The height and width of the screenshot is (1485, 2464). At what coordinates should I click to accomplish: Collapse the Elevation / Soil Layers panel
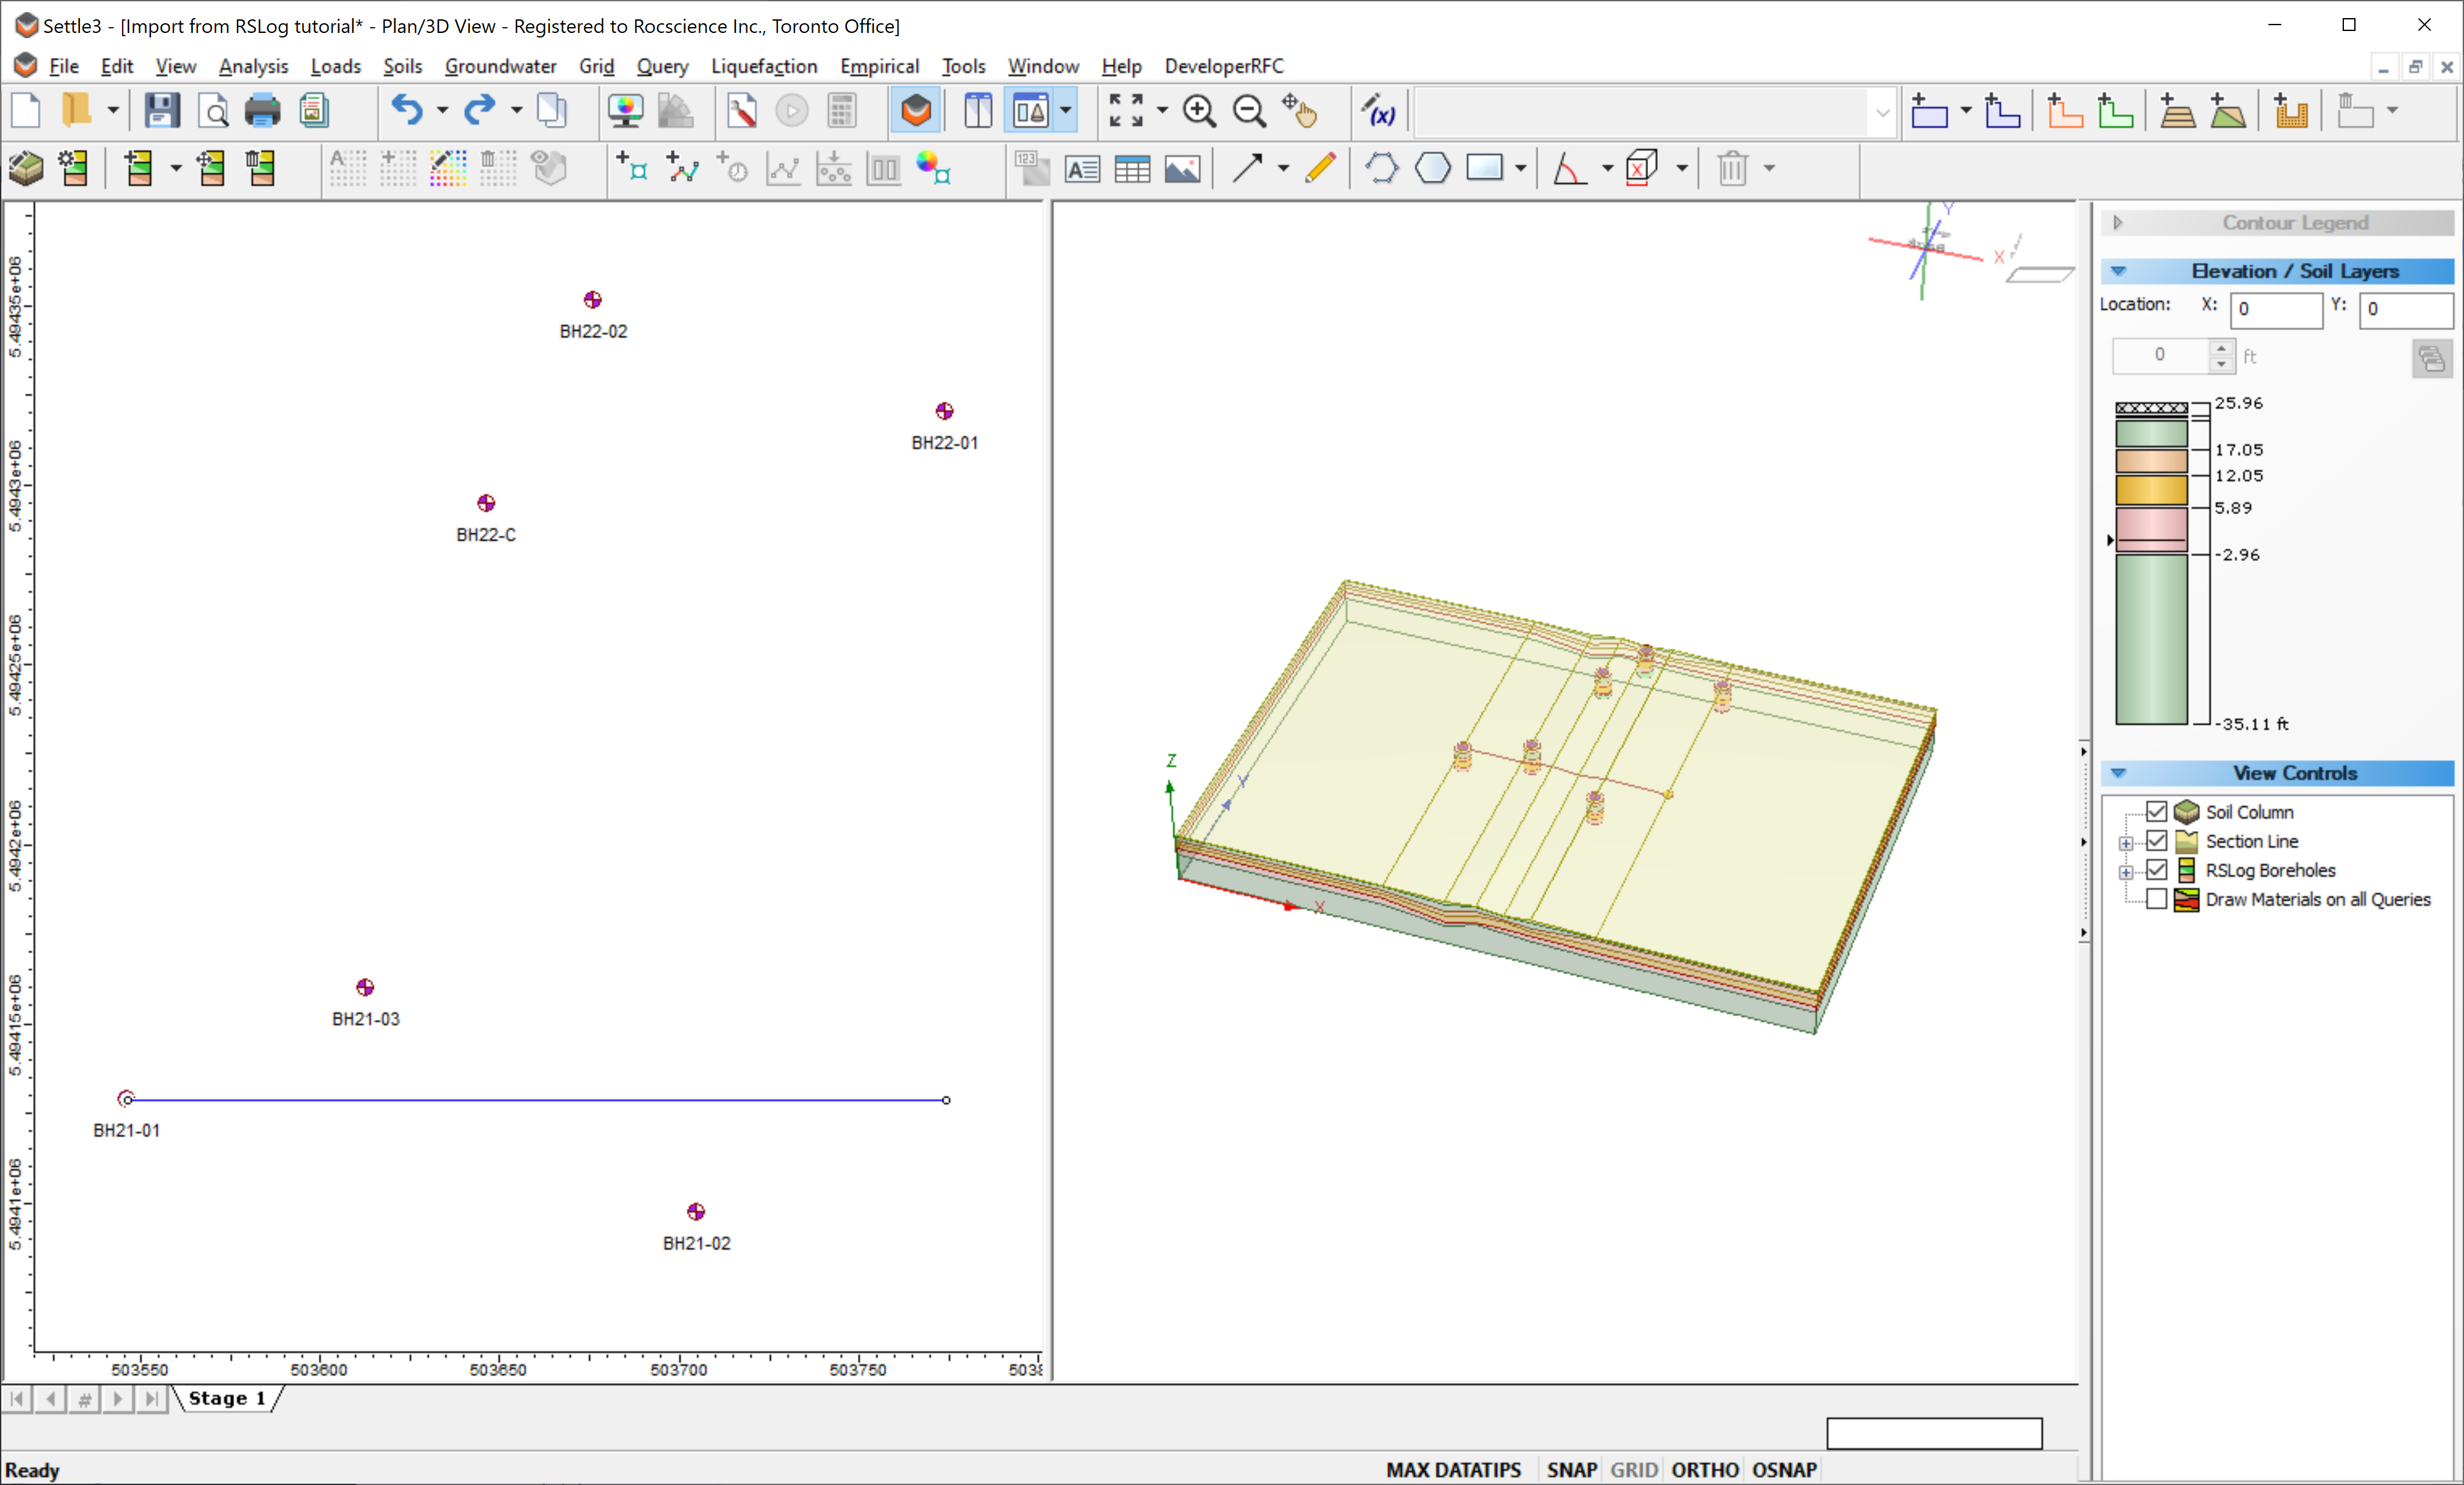pos(2118,271)
